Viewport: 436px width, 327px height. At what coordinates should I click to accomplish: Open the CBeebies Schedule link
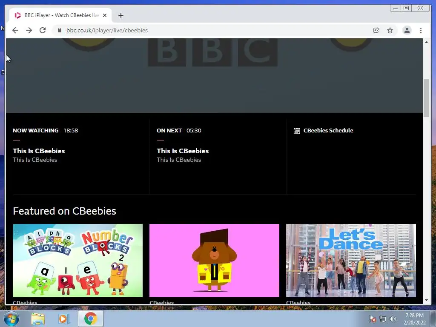[x=328, y=130]
